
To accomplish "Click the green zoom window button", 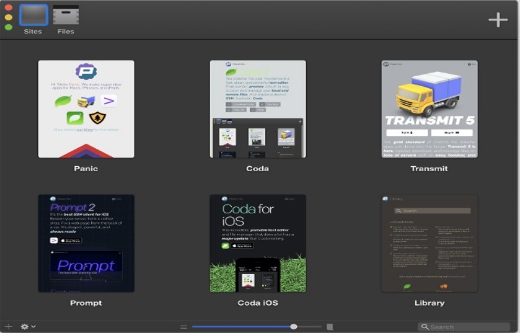I will 9,27.
